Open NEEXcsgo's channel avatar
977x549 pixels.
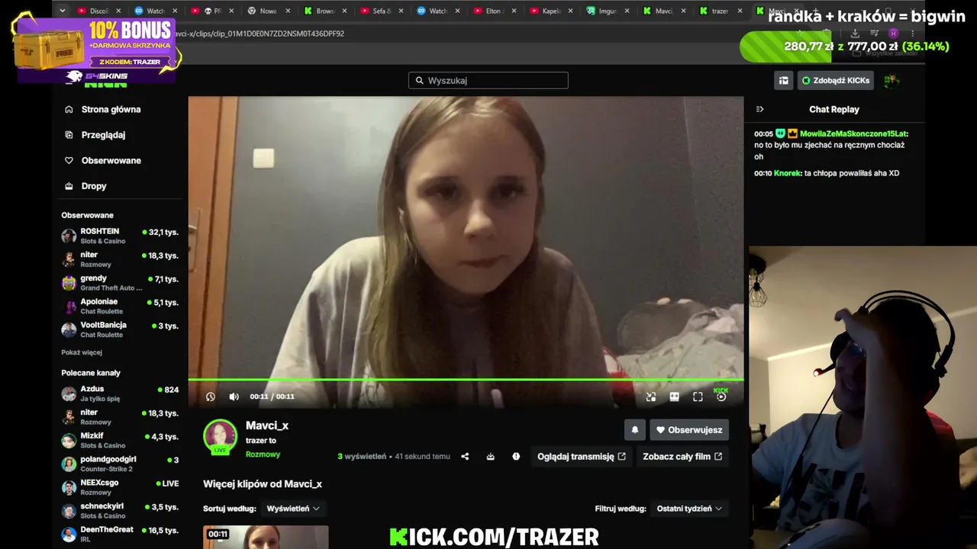click(x=69, y=487)
